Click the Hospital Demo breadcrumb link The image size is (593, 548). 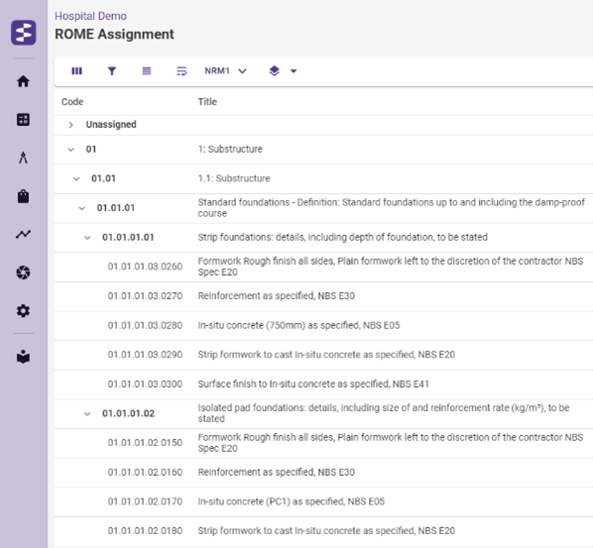pos(91,16)
